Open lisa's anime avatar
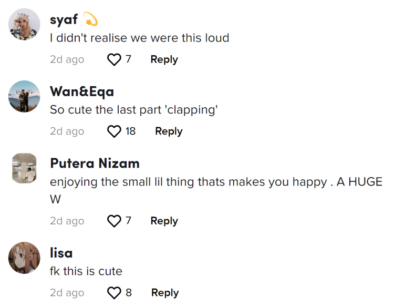Image resolution: width=394 pixels, height=307 pixels. click(25, 258)
